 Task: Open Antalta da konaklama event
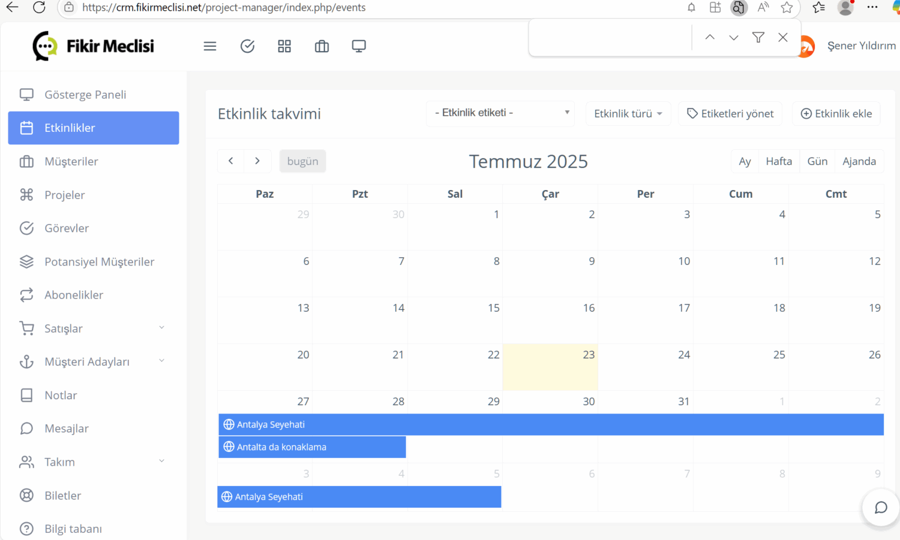tap(312, 447)
